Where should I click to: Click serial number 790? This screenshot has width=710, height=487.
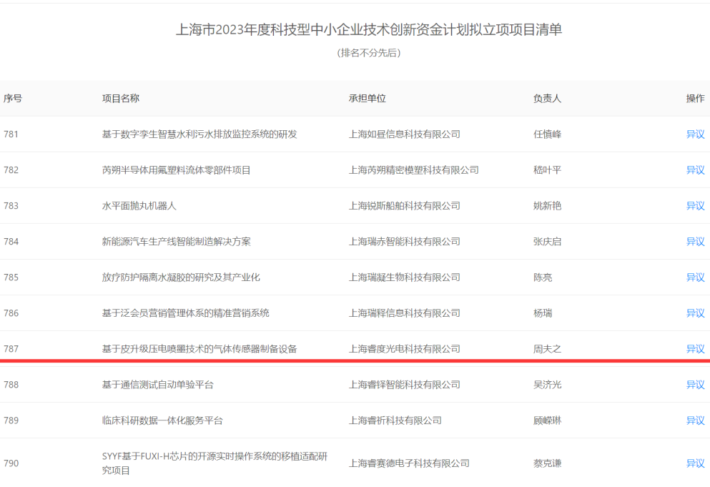[11, 463]
